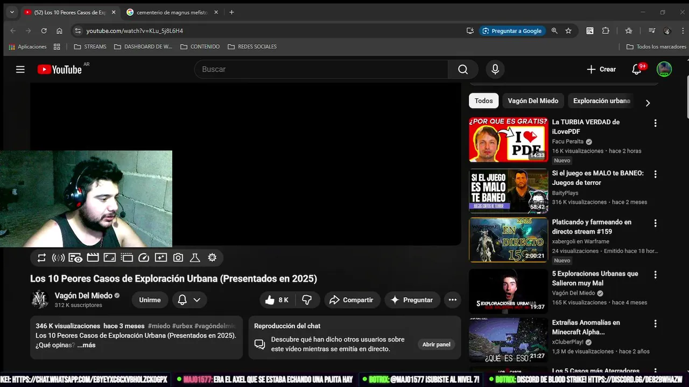
Task: Click the lab flask icon under video
Action: pyautogui.click(x=195, y=258)
